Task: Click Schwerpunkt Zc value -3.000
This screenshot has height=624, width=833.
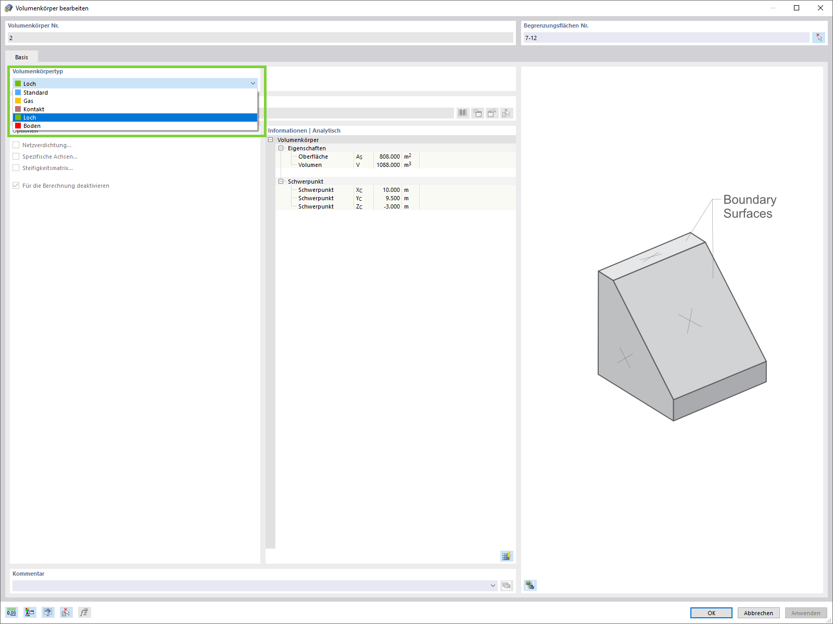Action: coord(392,206)
